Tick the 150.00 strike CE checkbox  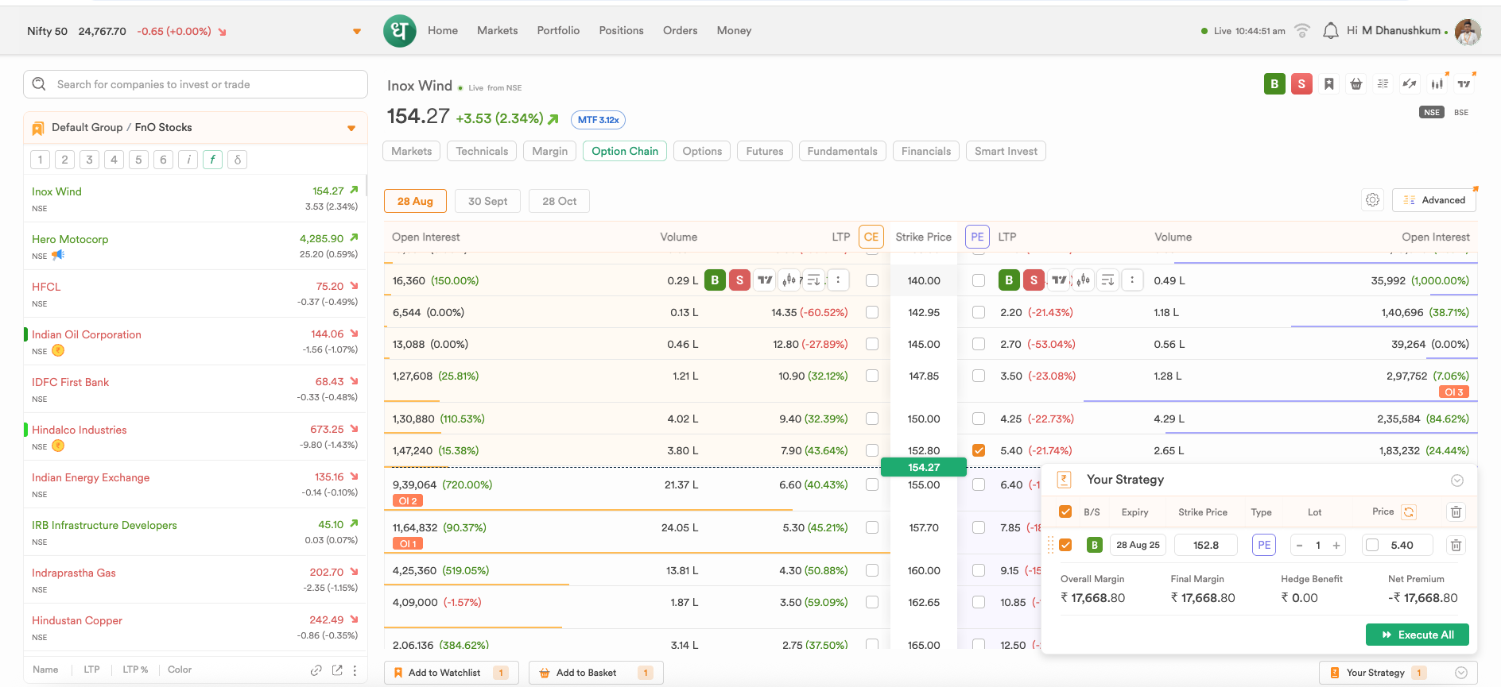[x=872, y=419]
